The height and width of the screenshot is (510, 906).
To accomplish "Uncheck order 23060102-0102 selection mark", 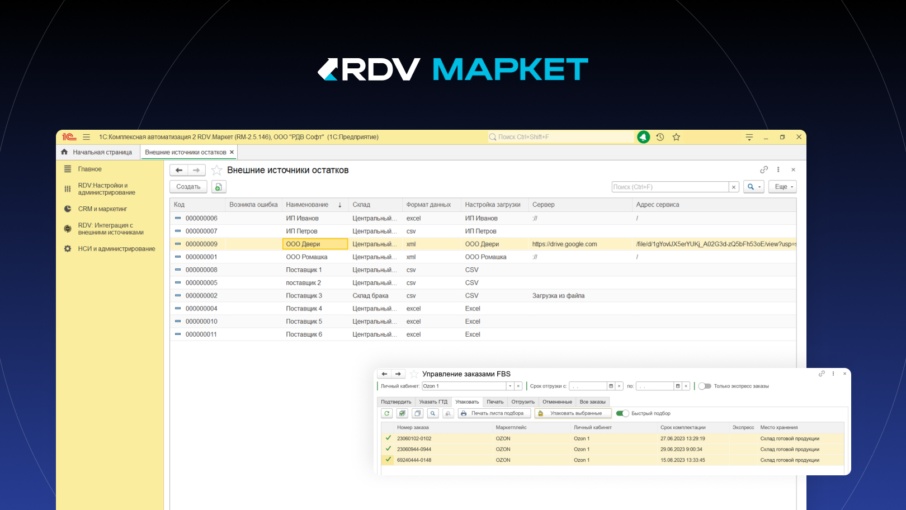I will pos(389,438).
